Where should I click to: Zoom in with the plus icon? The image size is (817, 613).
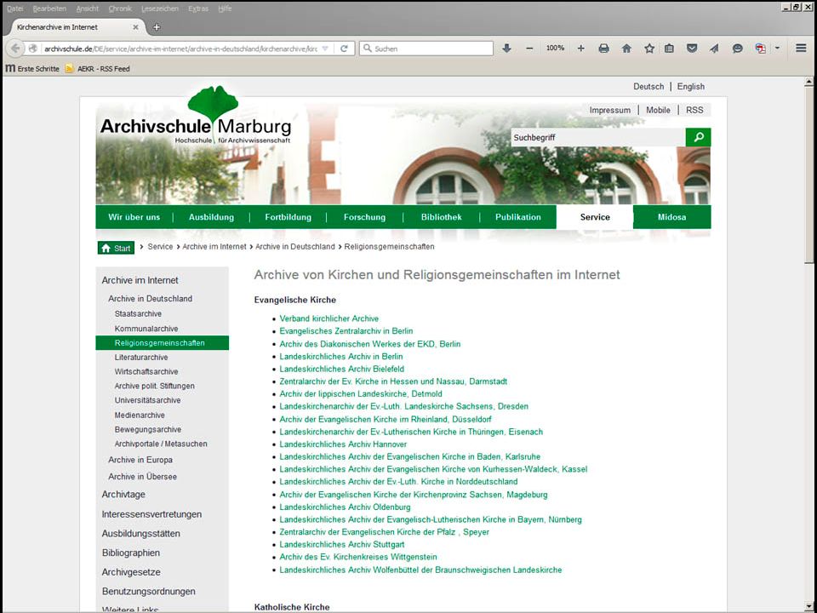pos(581,49)
